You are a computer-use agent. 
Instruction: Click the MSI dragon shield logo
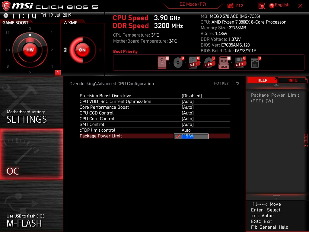click(x=6, y=6)
